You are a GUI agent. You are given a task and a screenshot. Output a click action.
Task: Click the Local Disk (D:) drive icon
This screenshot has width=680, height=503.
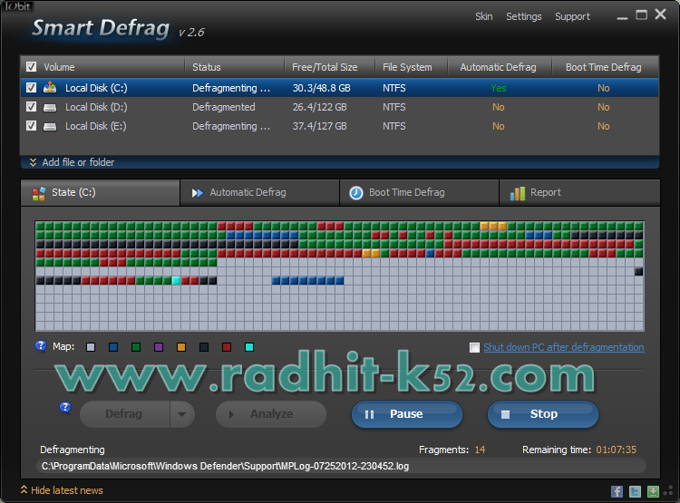tap(50, 107)
